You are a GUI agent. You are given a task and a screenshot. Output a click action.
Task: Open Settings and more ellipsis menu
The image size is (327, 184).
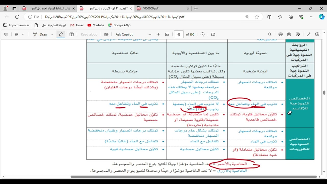pos(312,17)
